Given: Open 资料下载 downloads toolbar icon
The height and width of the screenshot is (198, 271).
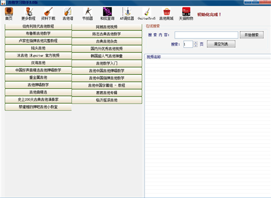Looking at the screenshot, I should click(48, 14).
